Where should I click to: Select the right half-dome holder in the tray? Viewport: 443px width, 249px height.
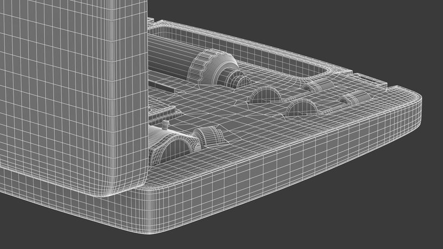click(x=302, y=106)
